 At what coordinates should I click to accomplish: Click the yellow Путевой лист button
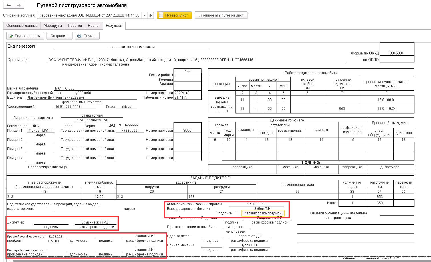click(174, 15)
